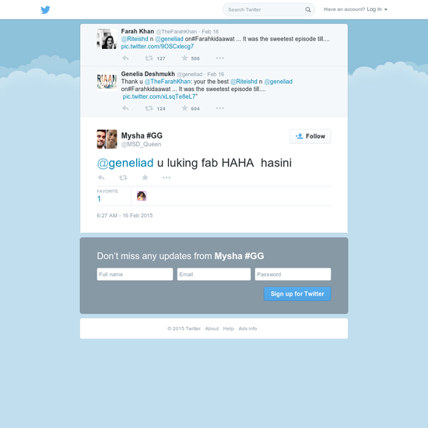Screen dimensions: 428x428
Task: Open more options on Mysha's tweet
Action: point(167,177)
